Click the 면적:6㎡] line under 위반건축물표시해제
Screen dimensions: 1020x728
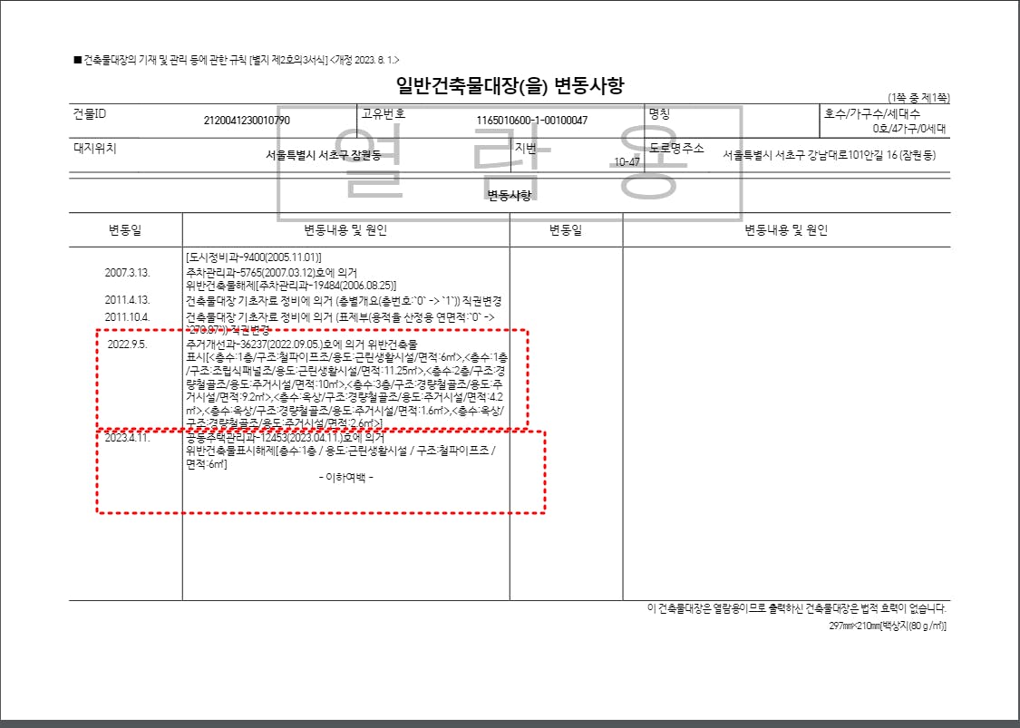(x=206, y=464)
